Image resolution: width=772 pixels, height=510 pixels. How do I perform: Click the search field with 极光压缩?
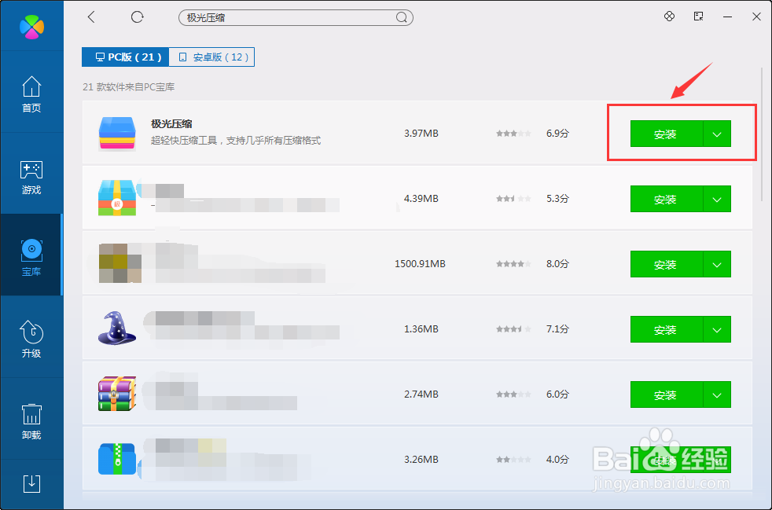tap(296, 18)
